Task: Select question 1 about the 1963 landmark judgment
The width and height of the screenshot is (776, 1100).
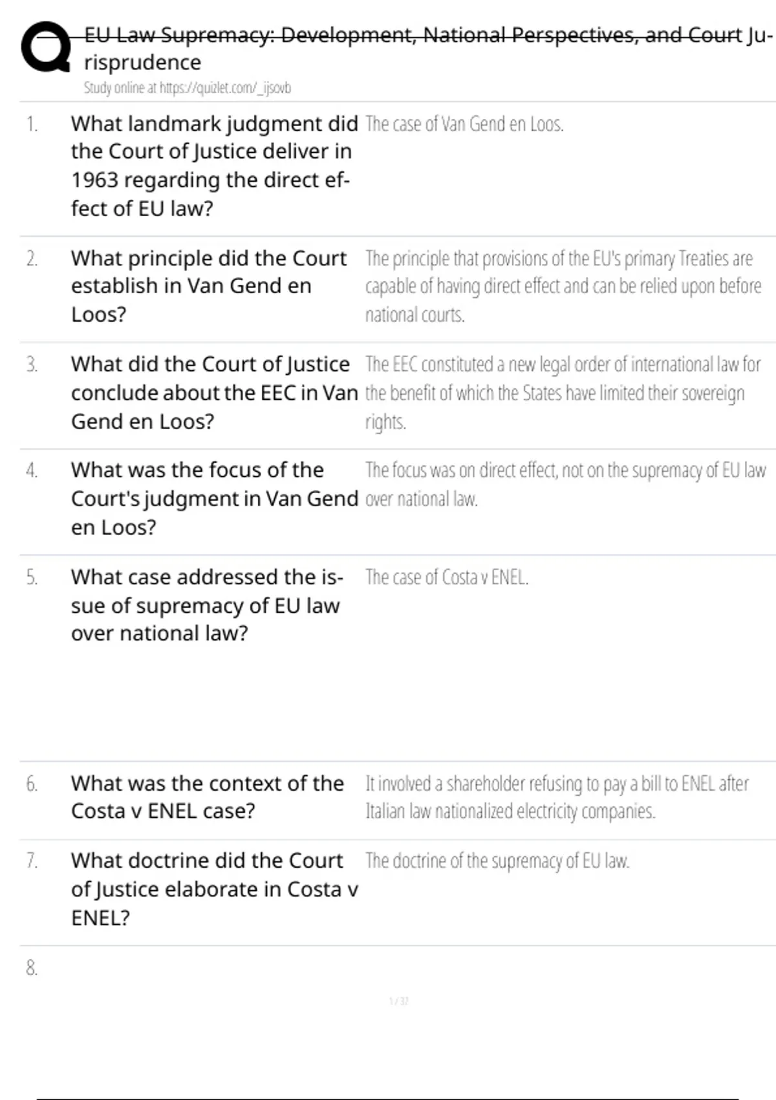Action: point(213,166)
